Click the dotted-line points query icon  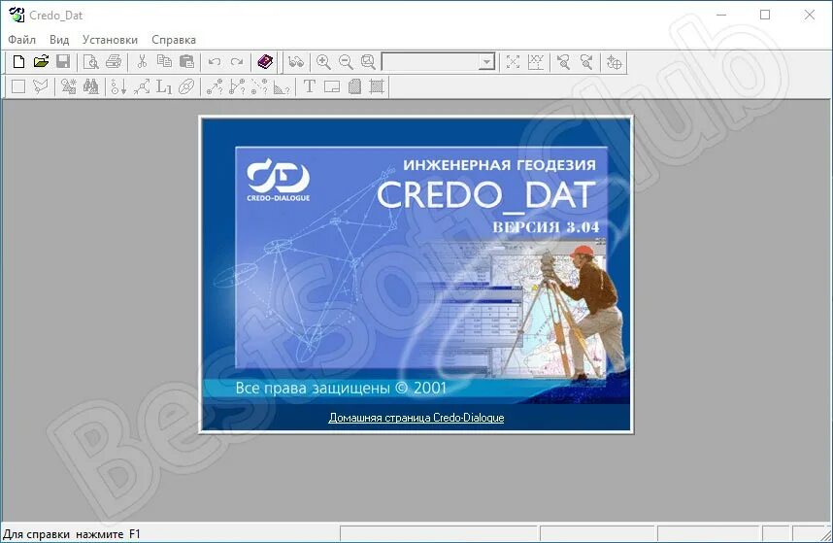coord(259,86)
